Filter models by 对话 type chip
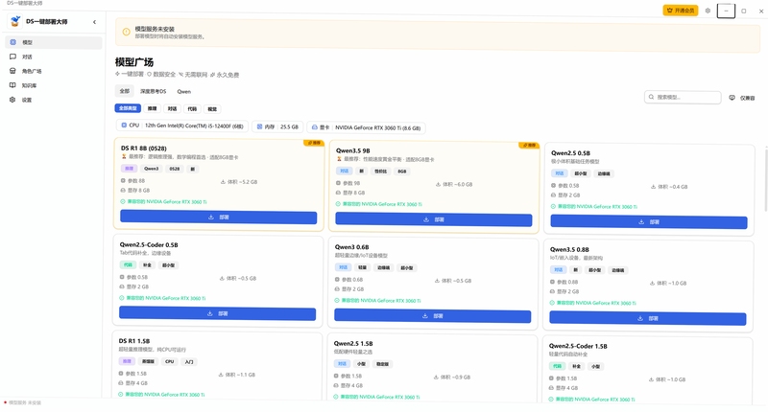 pyautogui.click(x=172, y=108)
